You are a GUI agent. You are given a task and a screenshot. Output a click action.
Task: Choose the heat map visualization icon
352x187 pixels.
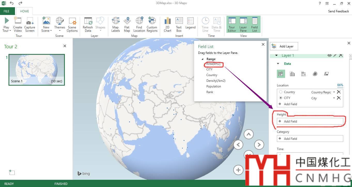[315, 74]
